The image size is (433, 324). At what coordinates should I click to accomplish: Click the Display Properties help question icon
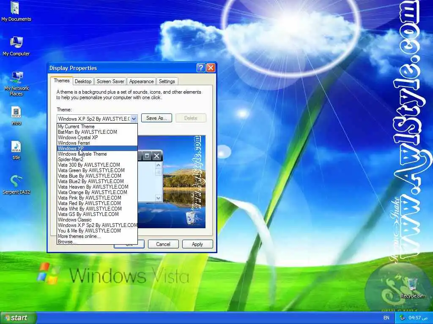click(x=201, y=68)
